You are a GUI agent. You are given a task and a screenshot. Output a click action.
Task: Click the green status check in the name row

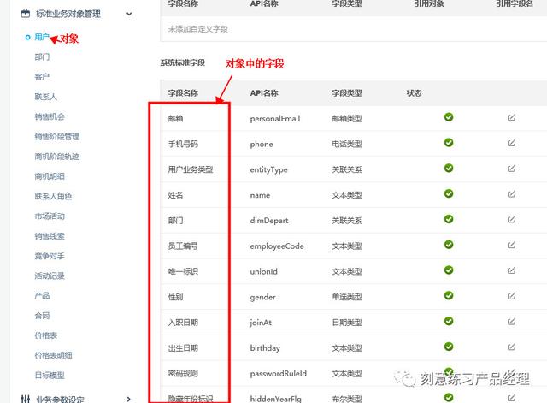click(x=449, y=193)
